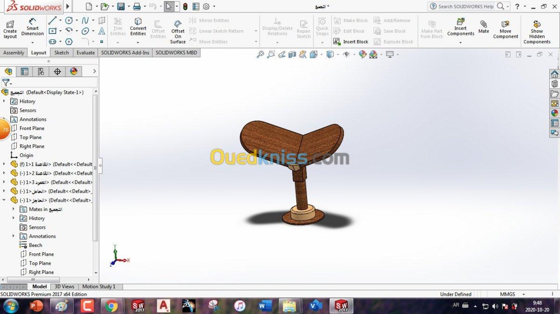Click the Create layout tool
The width and height of the screenshot is (560, 314).
10,29
